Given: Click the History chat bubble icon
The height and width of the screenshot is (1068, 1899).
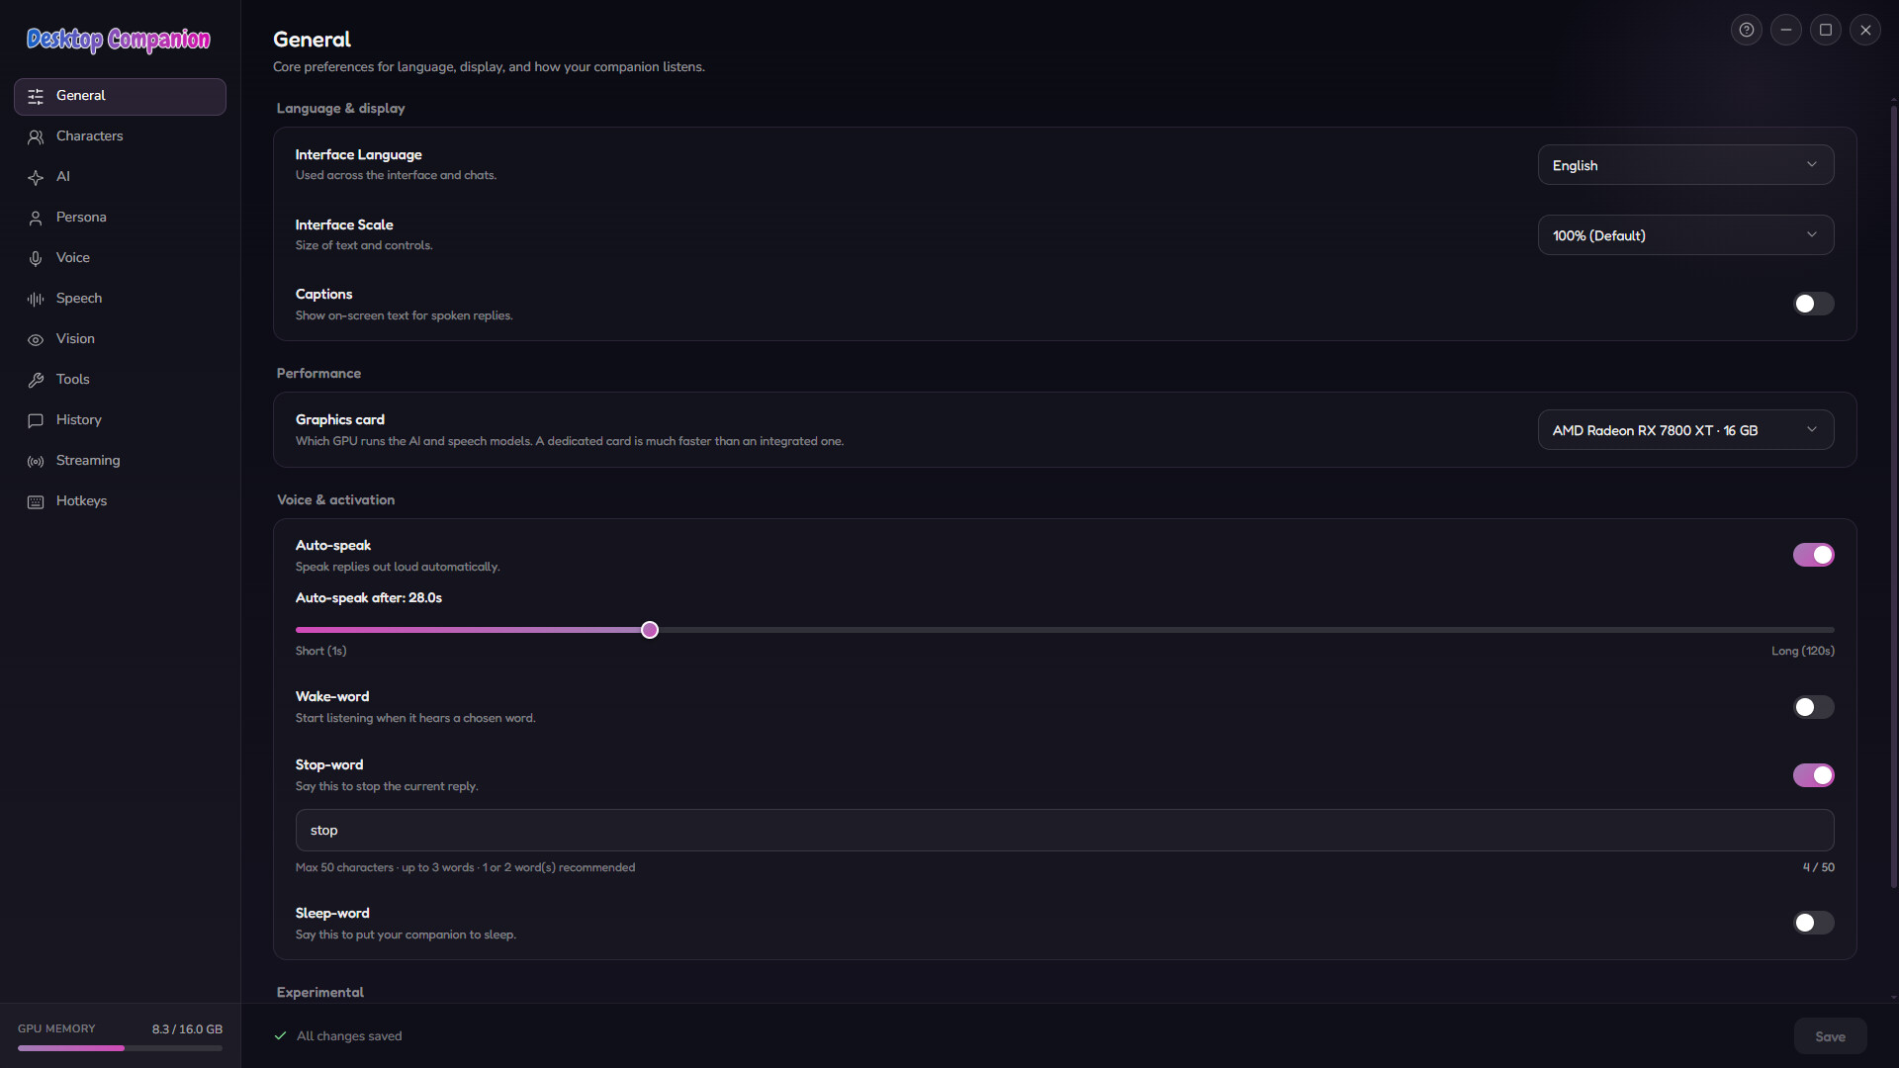Looking at the screenshot, I should [x=36, y=421].
